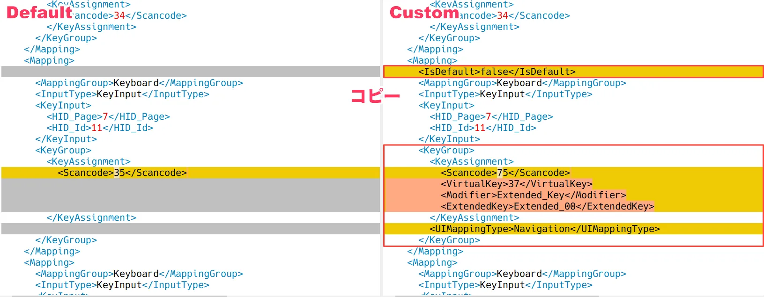Select <HID_Id>11</HID_Id> in the Default pane
Screen dimensions: 764x297
click(100, 128)
